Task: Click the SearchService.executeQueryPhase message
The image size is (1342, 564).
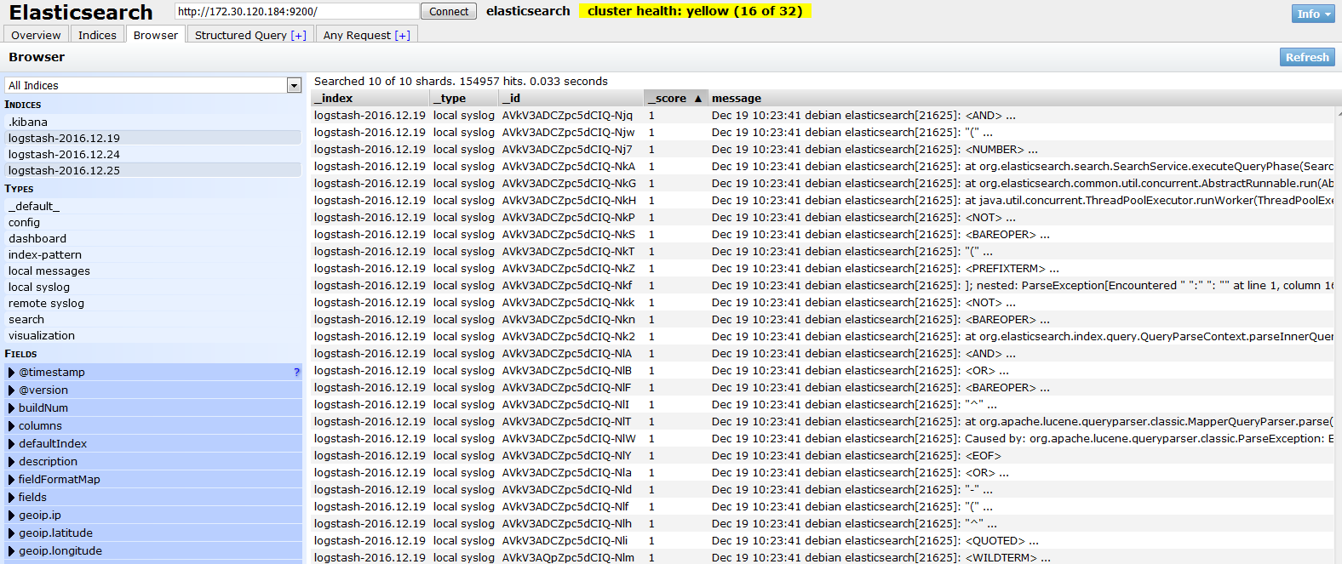Action: 1023,167
